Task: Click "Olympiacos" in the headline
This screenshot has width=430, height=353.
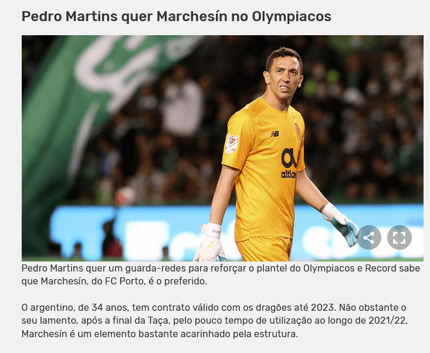Action: [x=292, y=17]
